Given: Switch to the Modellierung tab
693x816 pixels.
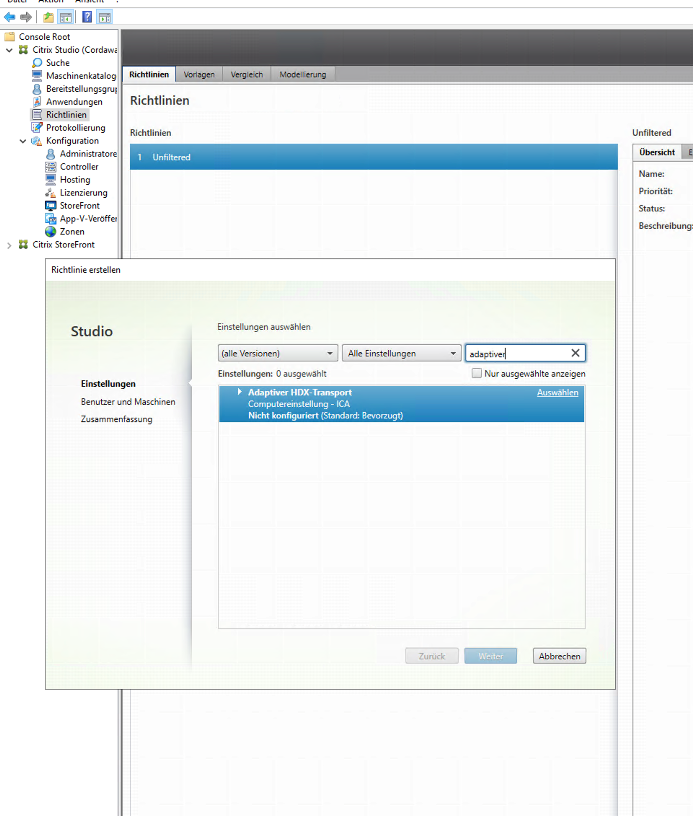Looking at the screenshot, I should click(303, 74).
